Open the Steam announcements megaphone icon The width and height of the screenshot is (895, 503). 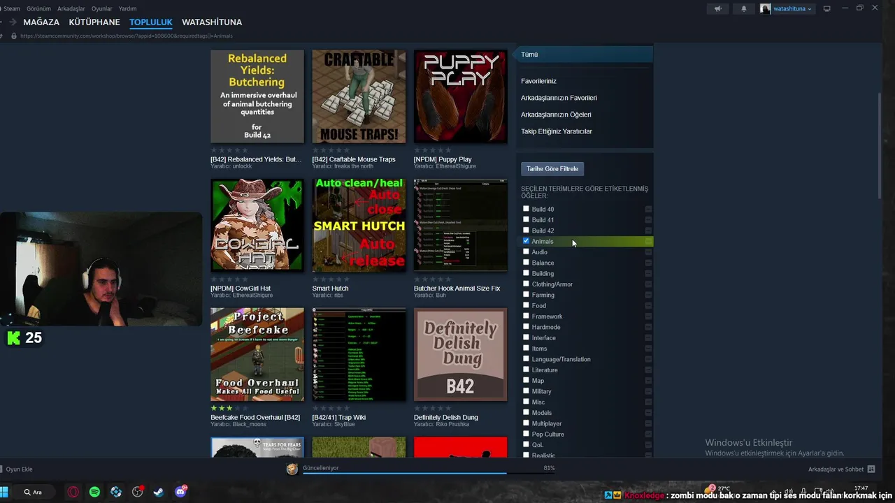[717, 8]
